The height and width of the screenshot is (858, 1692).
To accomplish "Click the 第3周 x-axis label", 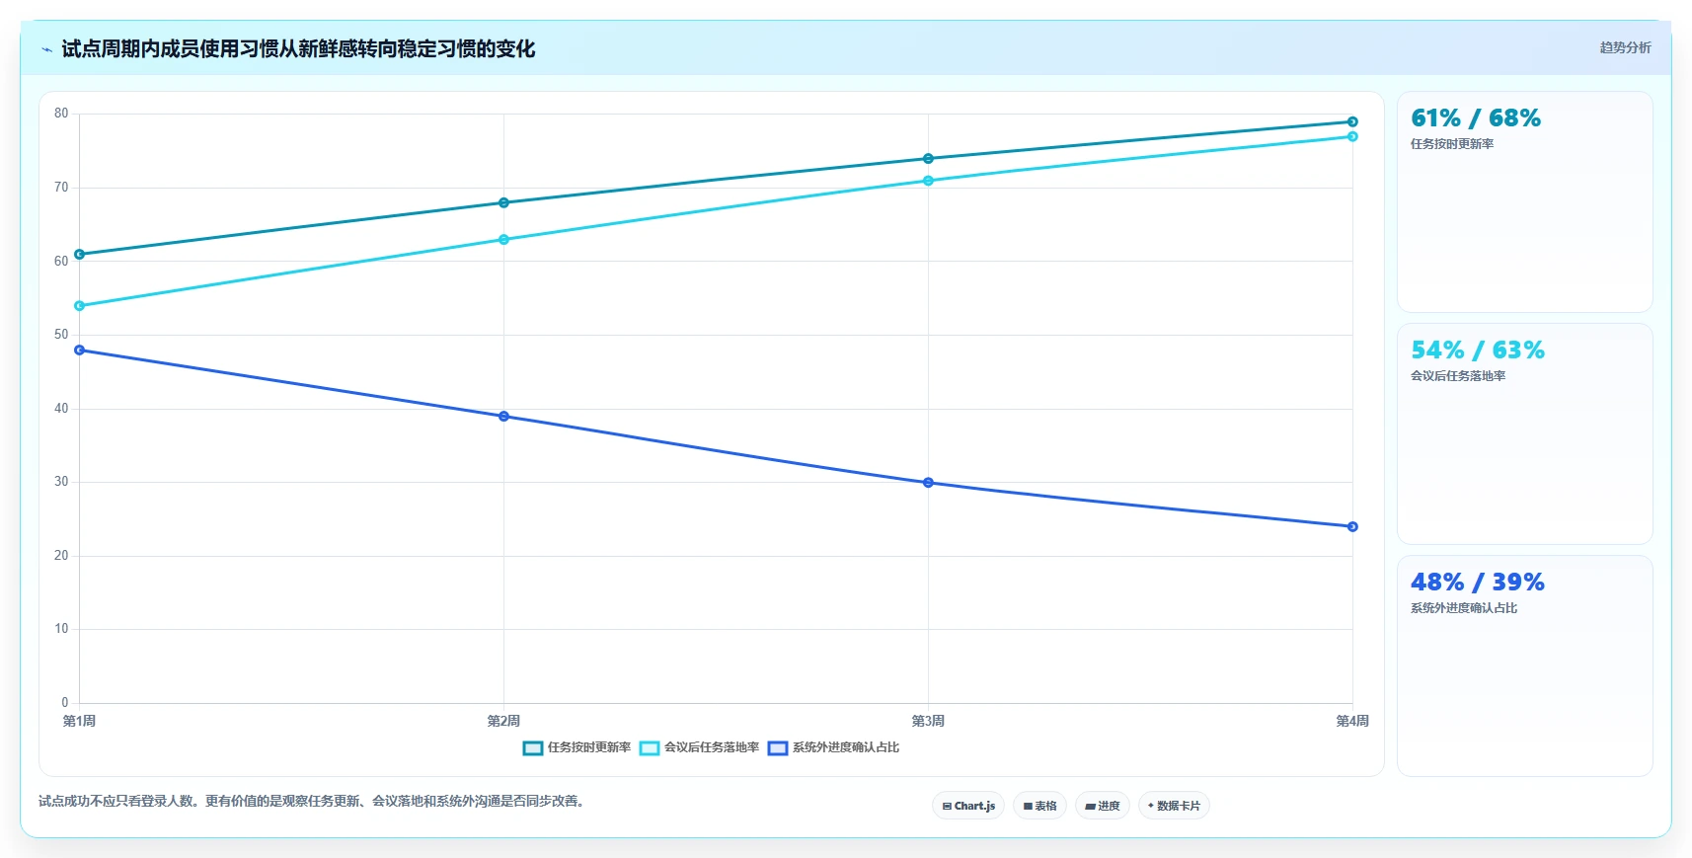I will 928,722.
